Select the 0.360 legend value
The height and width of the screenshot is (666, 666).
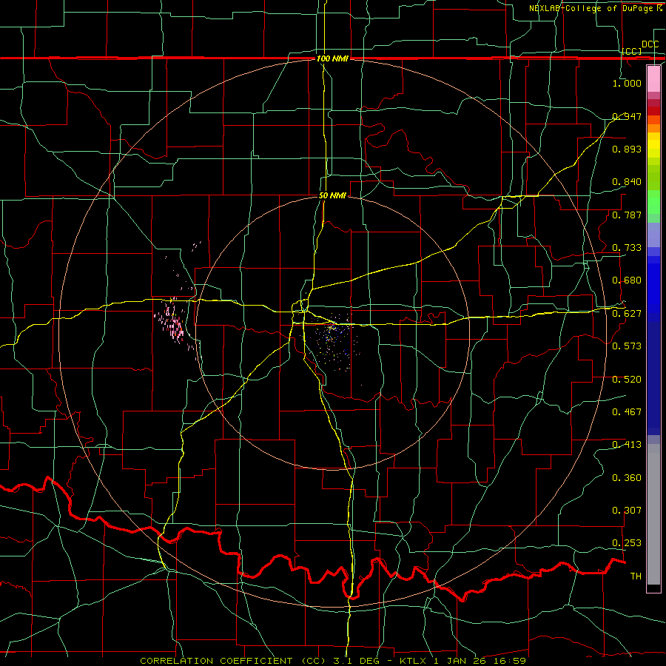pos(627,478)
